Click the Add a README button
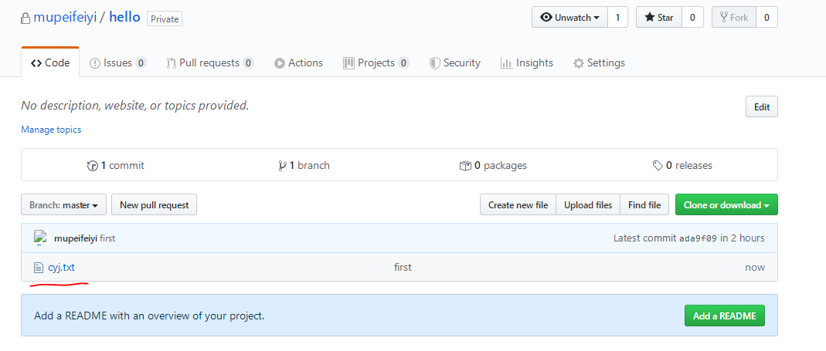This screenshot has height=351, width=826. point(724,316)
